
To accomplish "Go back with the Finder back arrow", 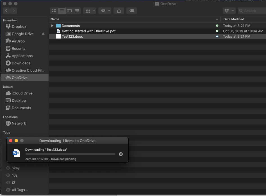I will click(x=6, y=11).
